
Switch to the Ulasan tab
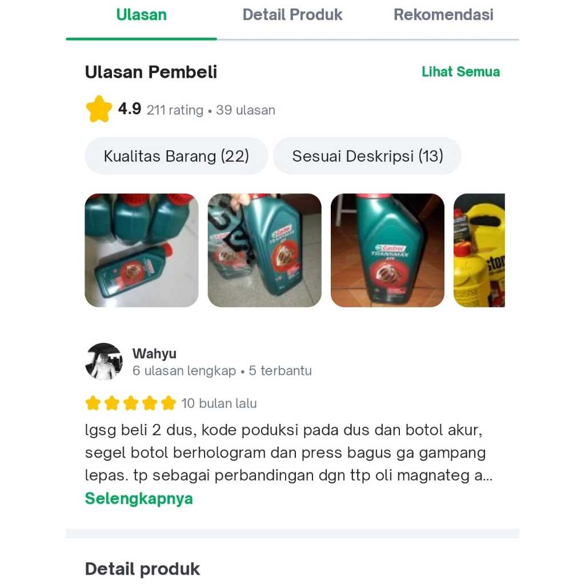(x=142, y=15)
